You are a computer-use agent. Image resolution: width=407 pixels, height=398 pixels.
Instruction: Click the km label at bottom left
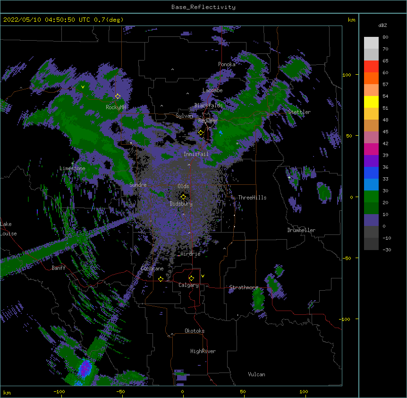pos(7,393)
